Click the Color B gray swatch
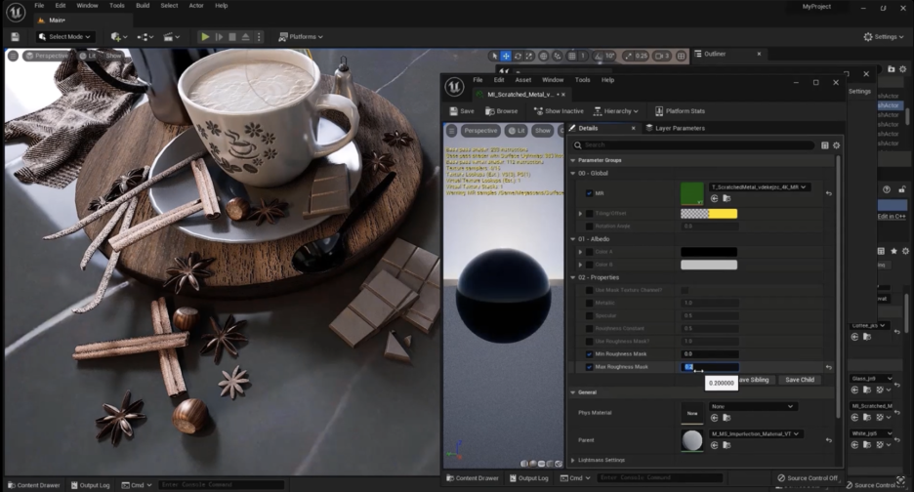914x492 pixels. tap(708, 265)
